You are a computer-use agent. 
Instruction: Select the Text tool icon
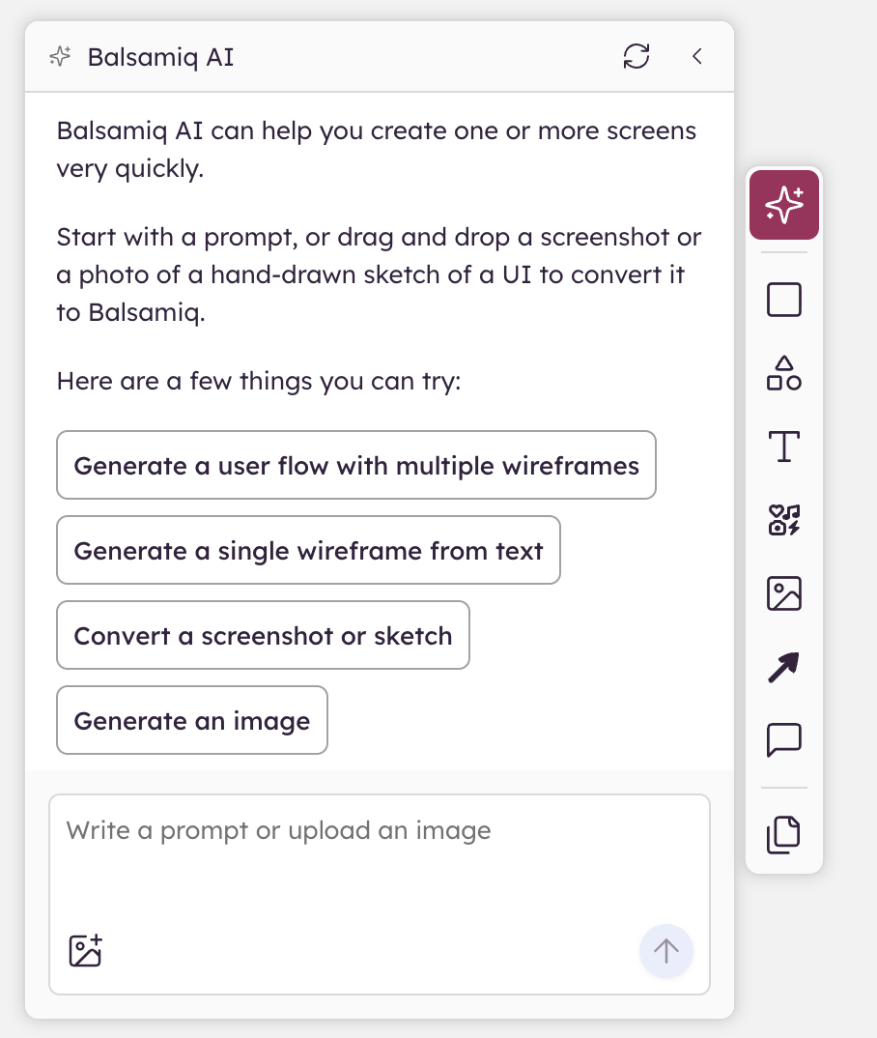(783, 447)
